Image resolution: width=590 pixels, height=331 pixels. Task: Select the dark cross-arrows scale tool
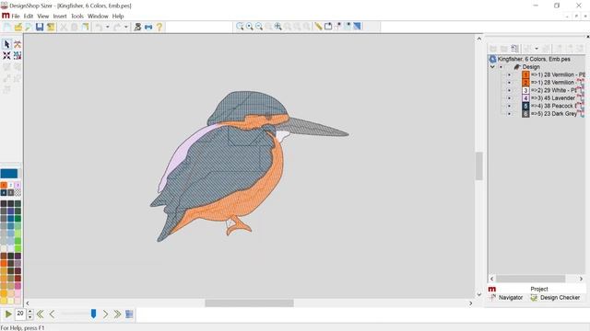click(x=6, y=55)
